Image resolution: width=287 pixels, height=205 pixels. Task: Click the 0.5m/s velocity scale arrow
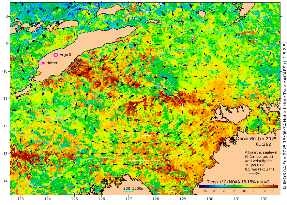[x=254, y=173]
